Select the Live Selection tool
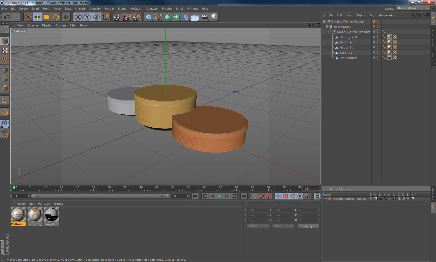 [28, 17]
